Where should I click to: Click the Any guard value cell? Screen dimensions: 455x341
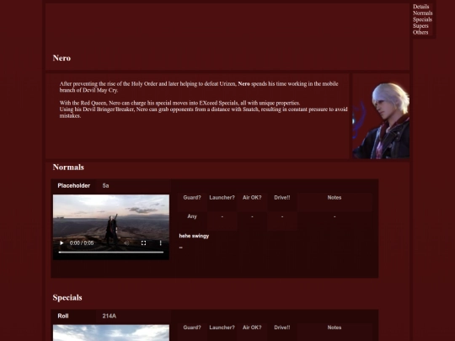click(192, 216)
